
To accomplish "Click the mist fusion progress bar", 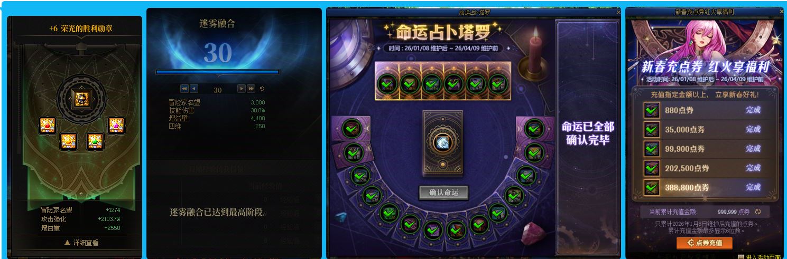I will pyautogui.click(x=217, y=72).
